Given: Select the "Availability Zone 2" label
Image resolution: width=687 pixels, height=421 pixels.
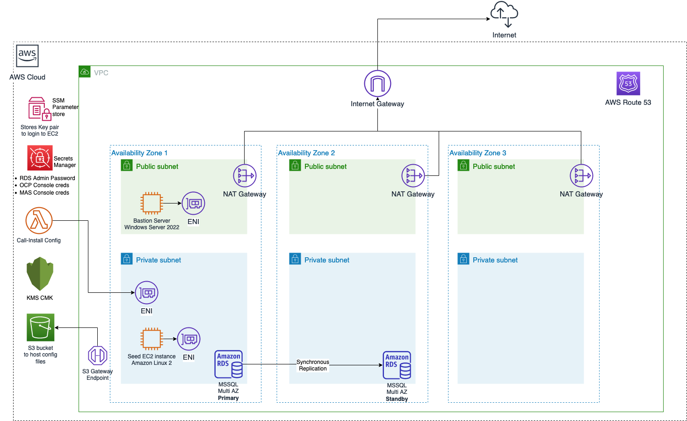Looking at the screenshot, I should pos(306,153).
